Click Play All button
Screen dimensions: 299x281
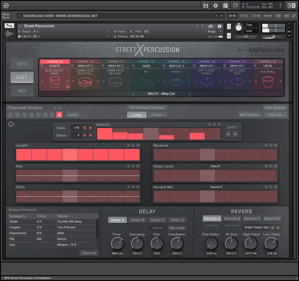tap(275, 115)
